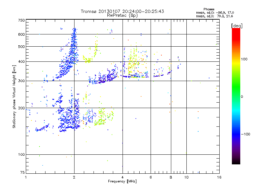Image resolution: width=258 pixels, height=193 pixels.
Task: Click the 'mean, sd,O: -96.9, 17.0' line
Action: coord(215,13)
